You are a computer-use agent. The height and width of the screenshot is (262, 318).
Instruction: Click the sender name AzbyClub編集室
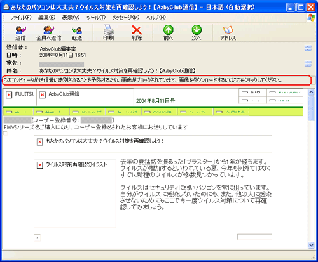pos(58,49)
